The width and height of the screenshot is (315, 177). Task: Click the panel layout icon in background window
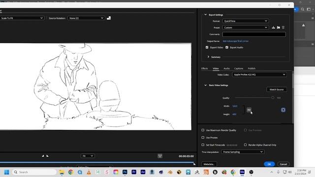309,9
